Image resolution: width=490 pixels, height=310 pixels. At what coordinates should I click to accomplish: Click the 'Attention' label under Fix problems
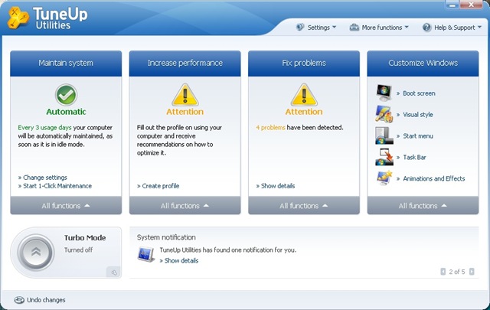tap(304, 112)
